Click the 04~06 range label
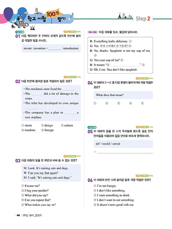The height and width of the screenshot is (229, 172). (93, 32)
